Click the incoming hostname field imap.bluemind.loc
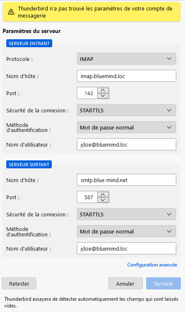 127,76
